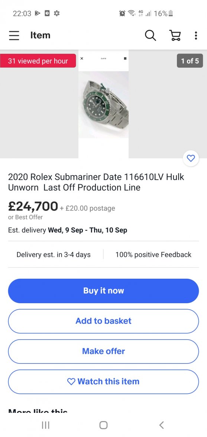Screen dimensions: 207x437
Task: Open the three-dot overflow menu
Action: coord(196,35)
